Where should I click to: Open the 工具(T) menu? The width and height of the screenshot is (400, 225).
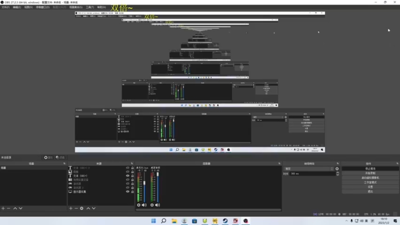90,7
